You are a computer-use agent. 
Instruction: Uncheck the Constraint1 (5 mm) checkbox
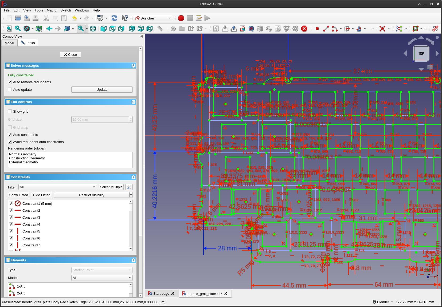pos(11,203)
